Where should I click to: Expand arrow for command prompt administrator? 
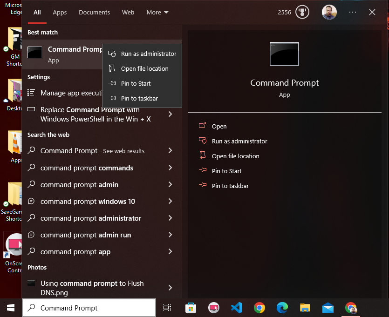click(170, 218)
